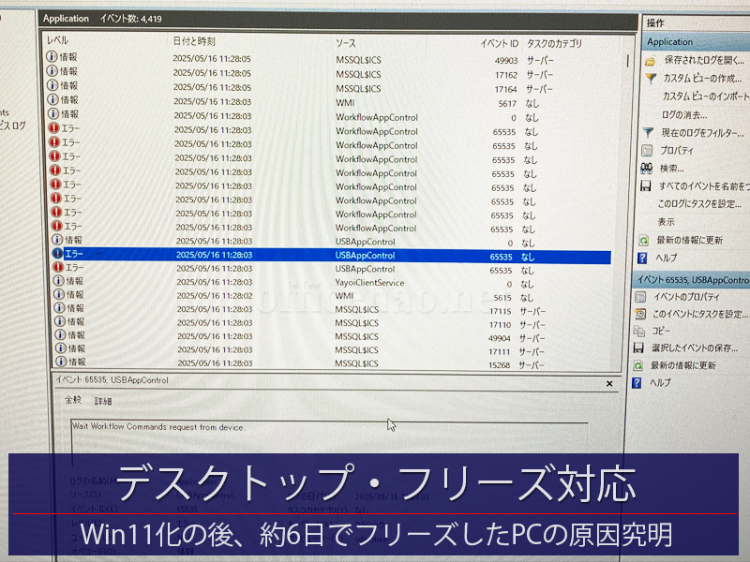Click the info icon on the event ID 17162 row
This screenshot has height=562, width=750.
tap(52, 71)
